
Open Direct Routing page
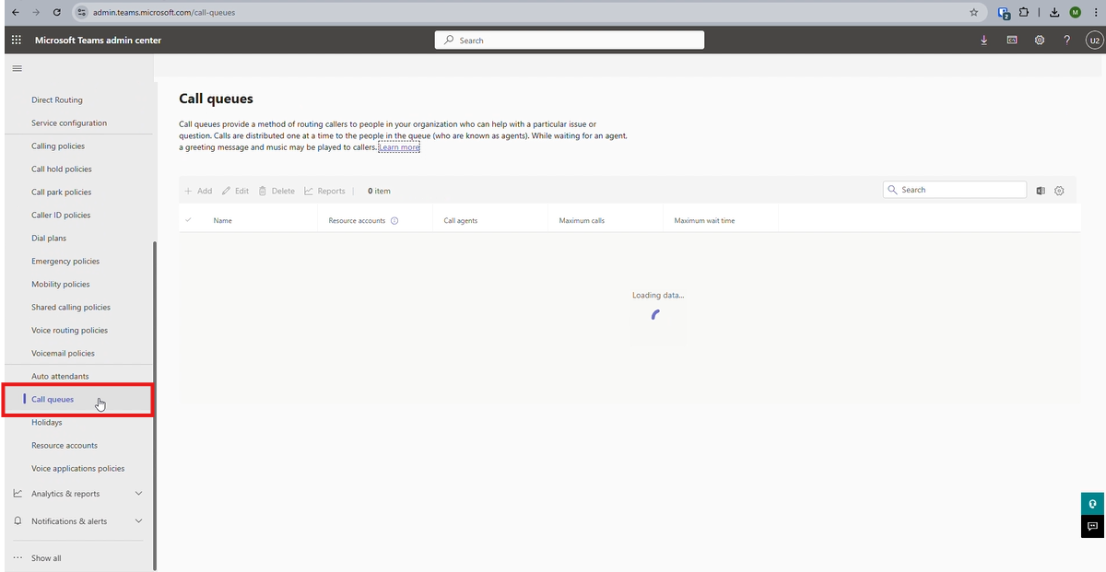coord(57,100)
